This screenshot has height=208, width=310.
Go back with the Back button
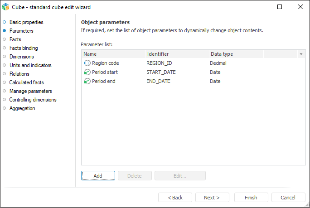(175, 198)
